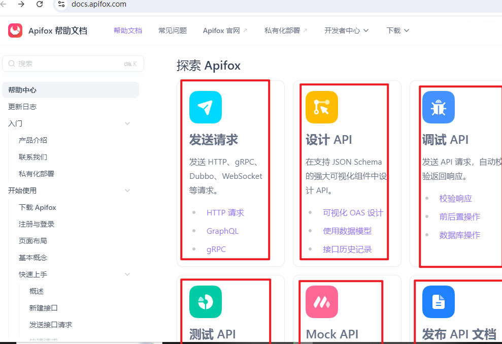The width and height of the screenshot is (502, 344).
Task: Click the search magnifier icon
Action: coord(12,64)
